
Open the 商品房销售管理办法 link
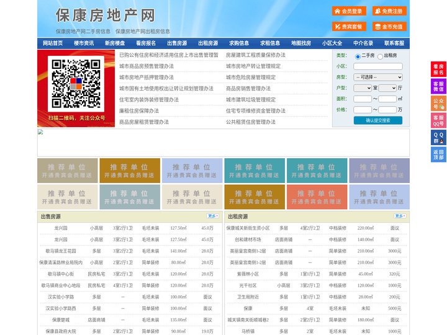tap(248, 88)
